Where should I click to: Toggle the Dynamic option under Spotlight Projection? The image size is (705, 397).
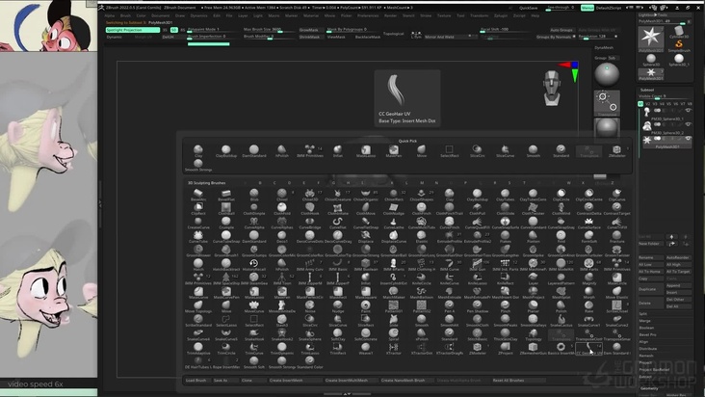tap(115, 37)
